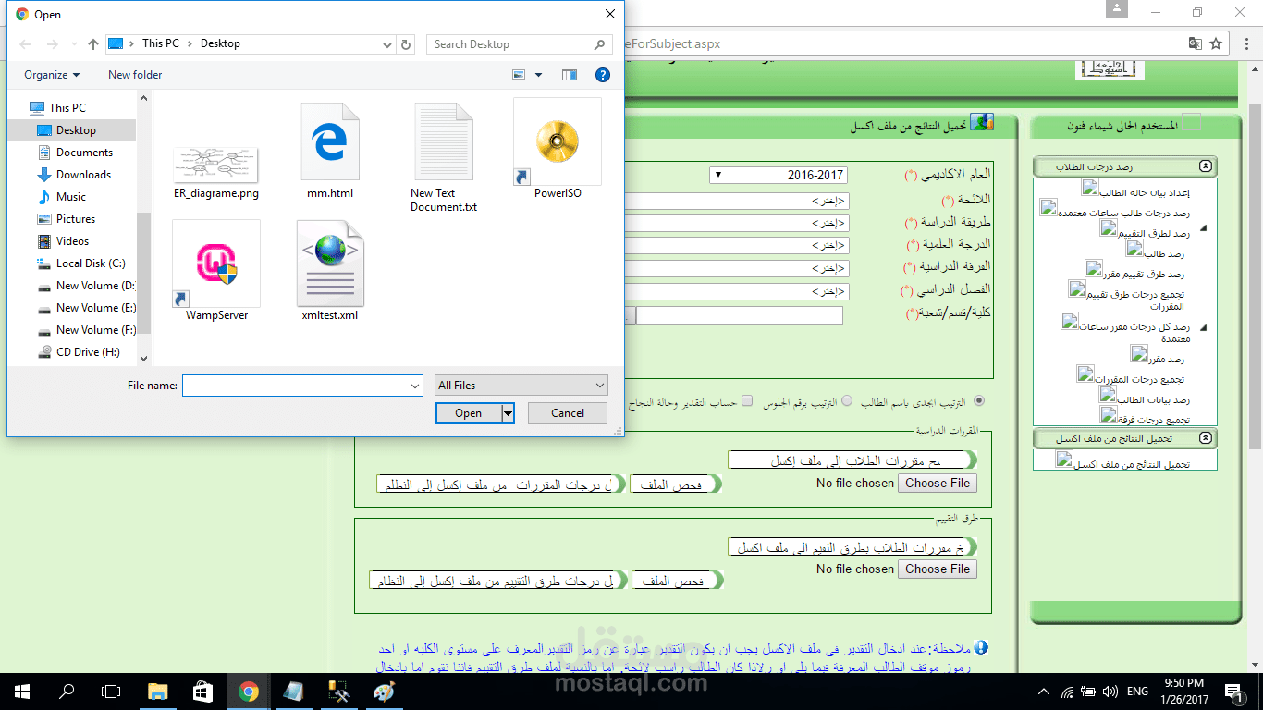Toggle the preview pane icon
Image resolution: width=1263 pixels, height=710 pixels.
(570, 75)
